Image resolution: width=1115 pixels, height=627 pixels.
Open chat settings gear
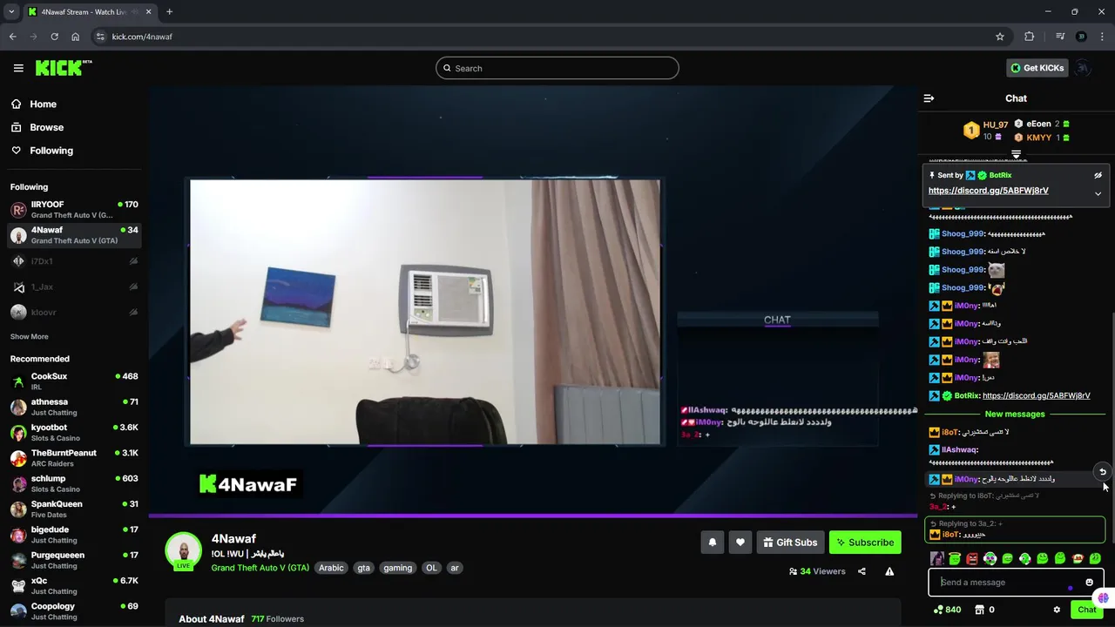click(x=1057, y=610)
